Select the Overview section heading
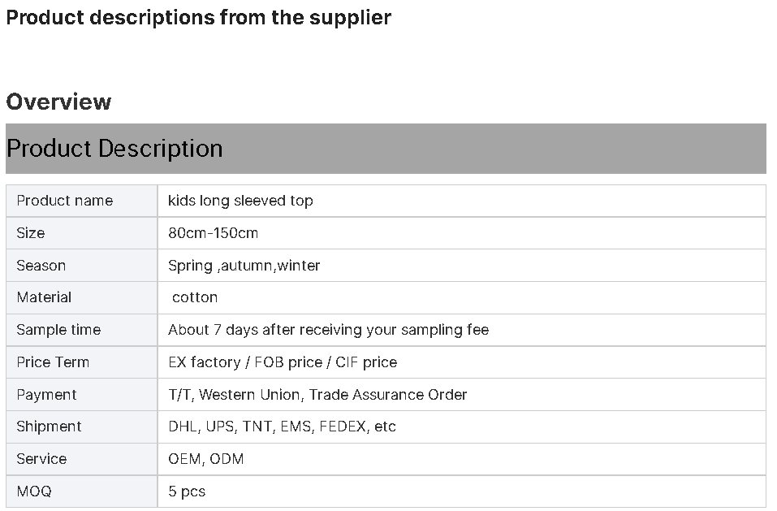This screenshot has width=777, height=511. (58, 102)
